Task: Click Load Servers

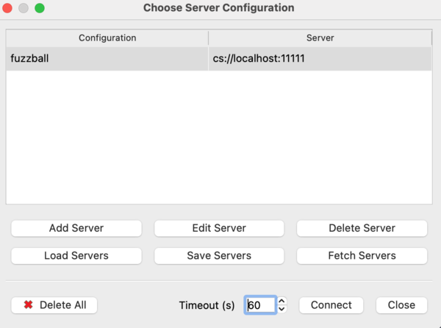Action: pyautogui.click(x=76, y=256)
